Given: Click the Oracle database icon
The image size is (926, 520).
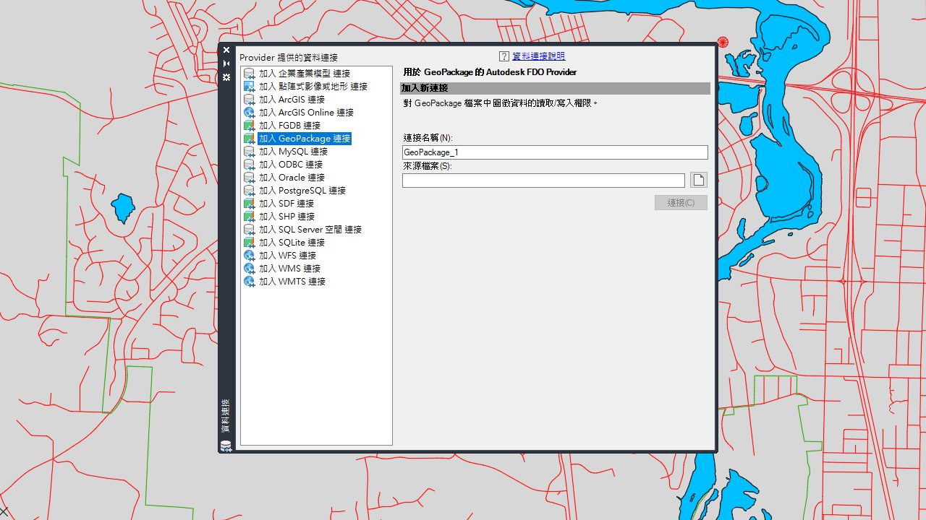Looking at the screenshot, I should (x=249, y=178).
